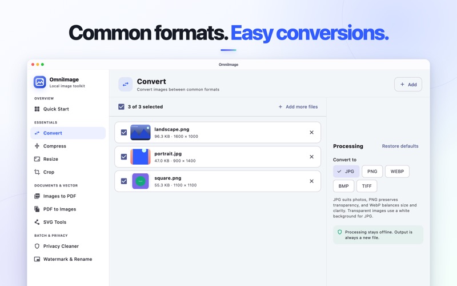Click the SVG Tools node icon
Image resolution: width=457 pixels, height=286 pixels.
(37, 222)
